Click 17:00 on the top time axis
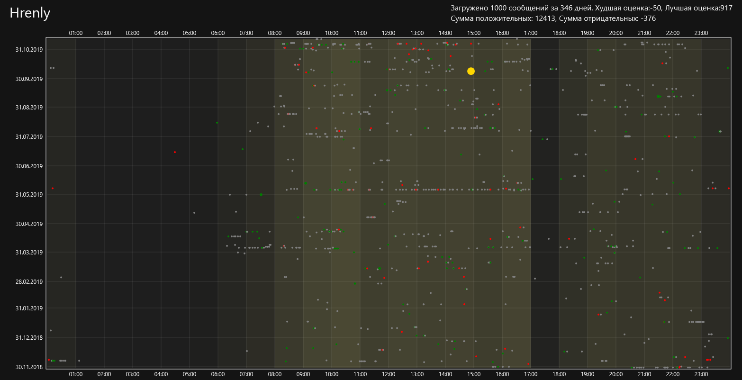 (531, 33)
